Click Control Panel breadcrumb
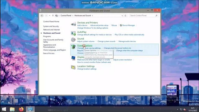Image resolution: width=199 pixels, height=112 pixels. tap(66, 16)
